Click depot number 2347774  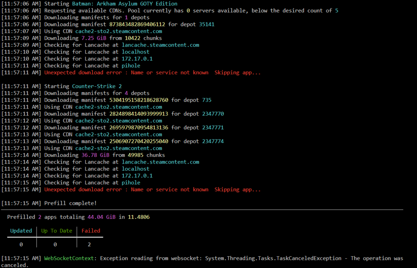(x=213, y=142)
